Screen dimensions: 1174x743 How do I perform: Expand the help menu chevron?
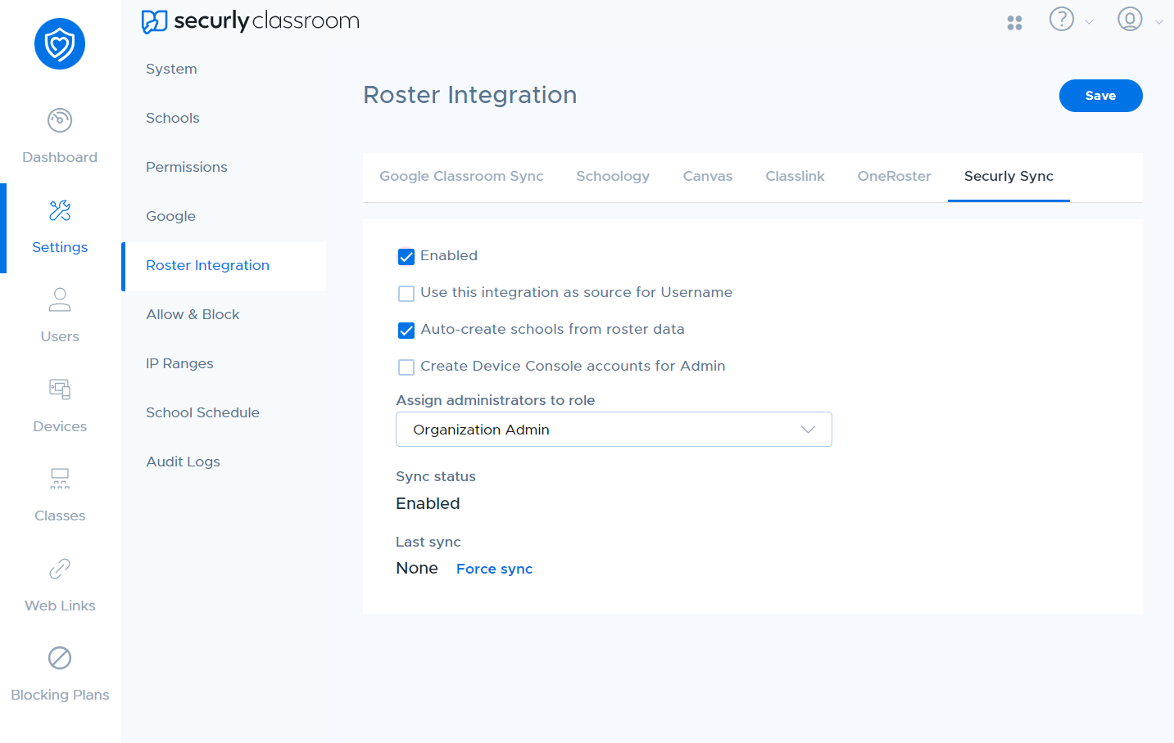click(1089, 22)
